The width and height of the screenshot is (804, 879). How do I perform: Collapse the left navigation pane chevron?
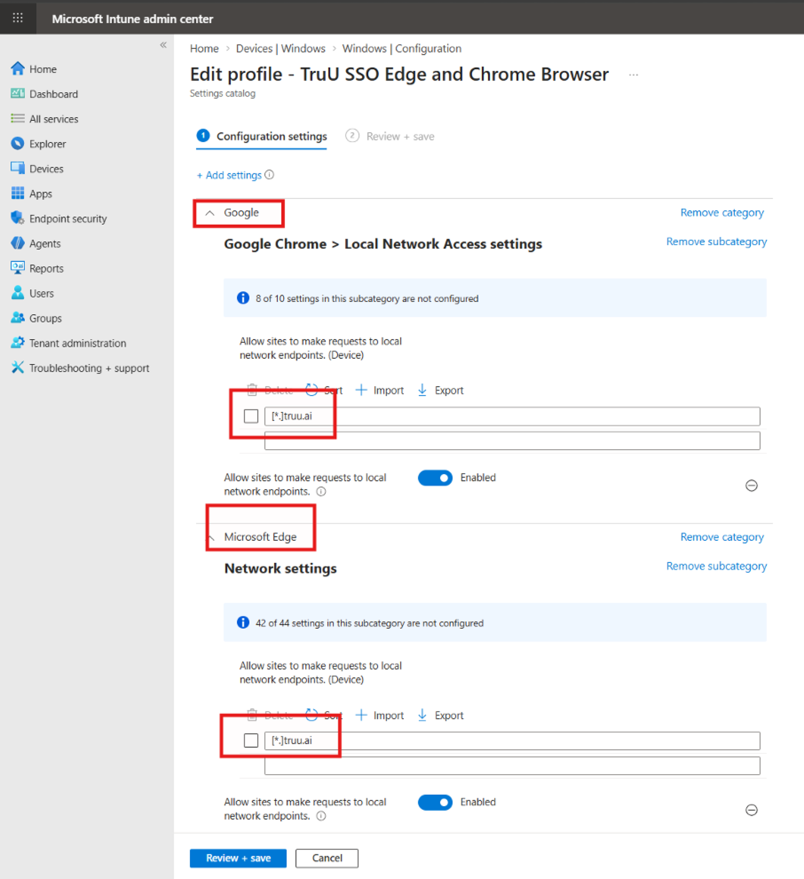(x=163, y=45)
